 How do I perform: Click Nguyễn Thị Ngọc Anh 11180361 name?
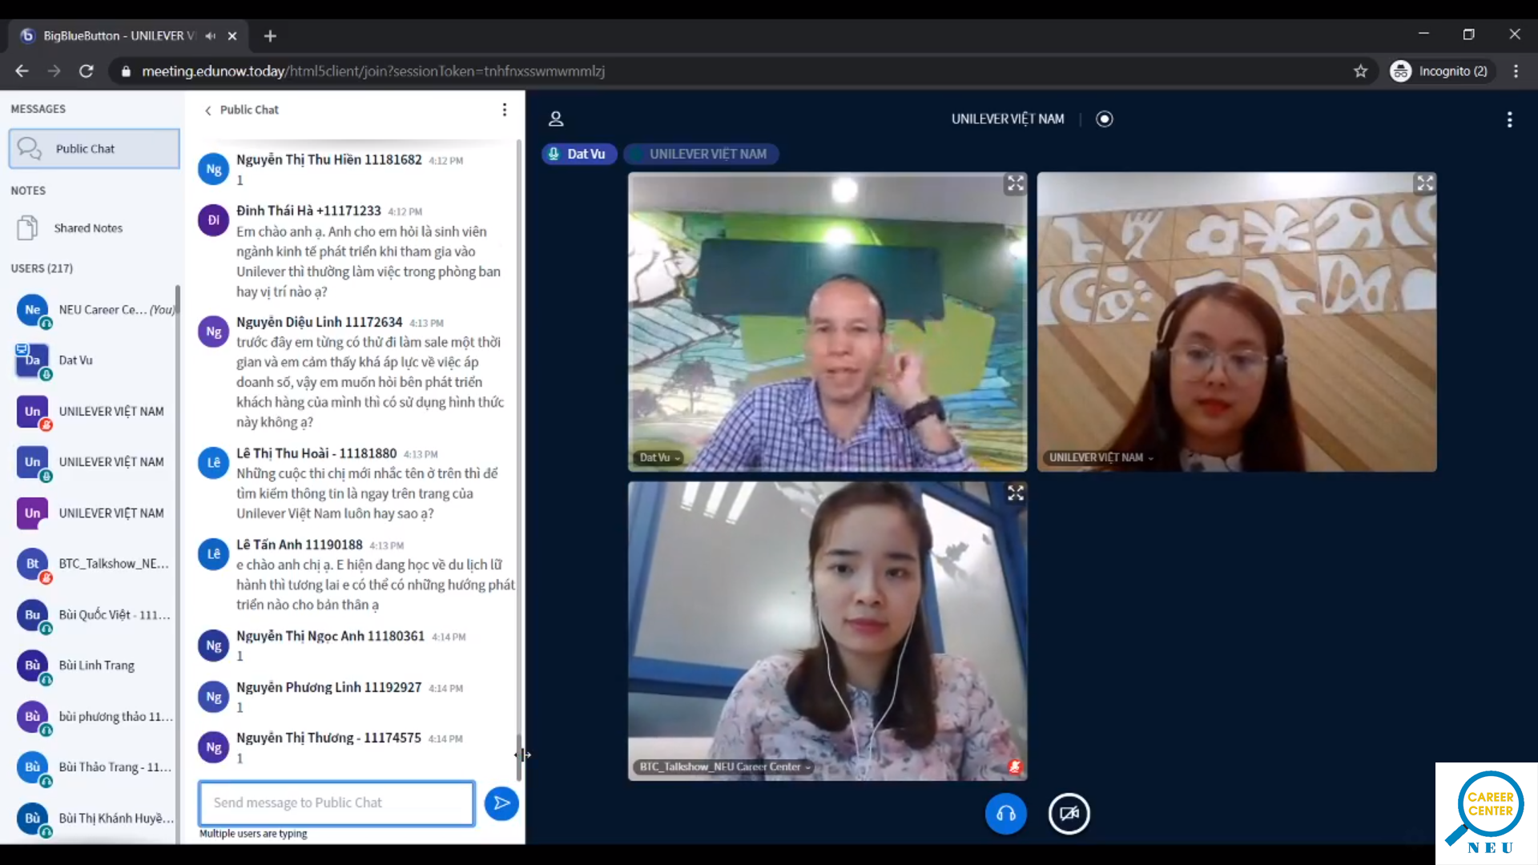click(x=330, y=636)
